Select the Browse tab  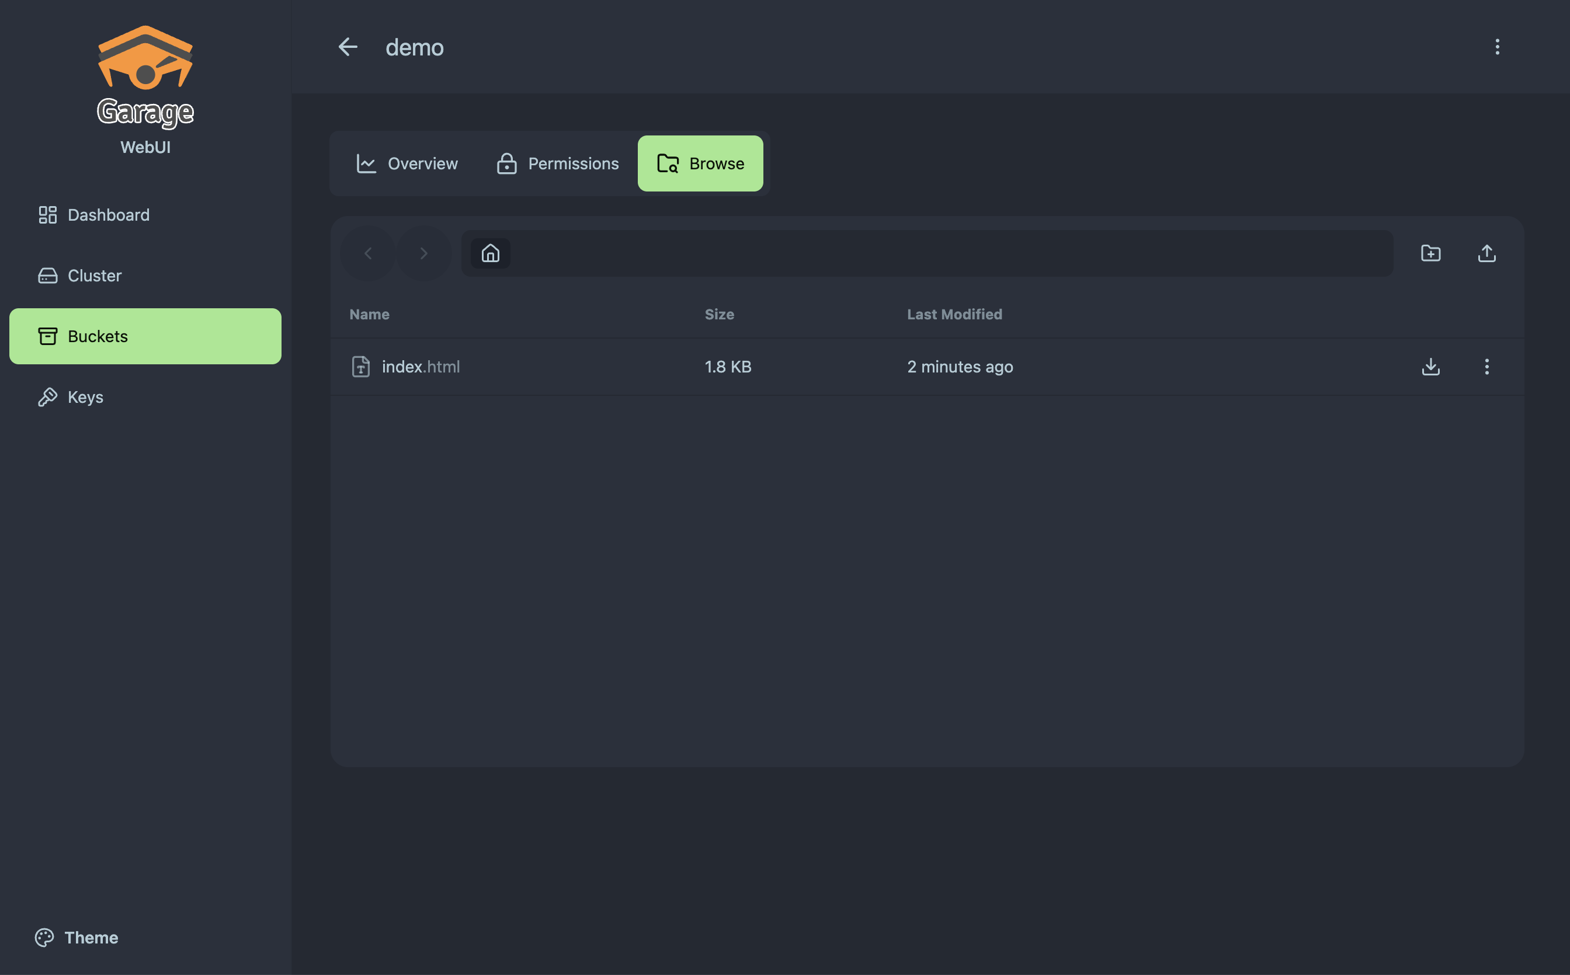pos(700,164)
